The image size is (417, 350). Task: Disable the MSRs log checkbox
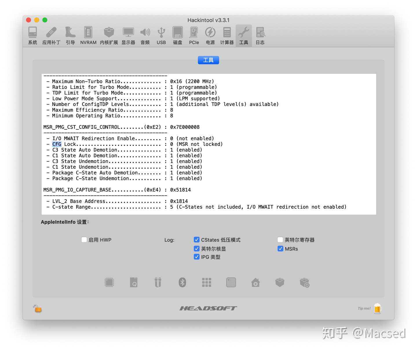point(280,248)
